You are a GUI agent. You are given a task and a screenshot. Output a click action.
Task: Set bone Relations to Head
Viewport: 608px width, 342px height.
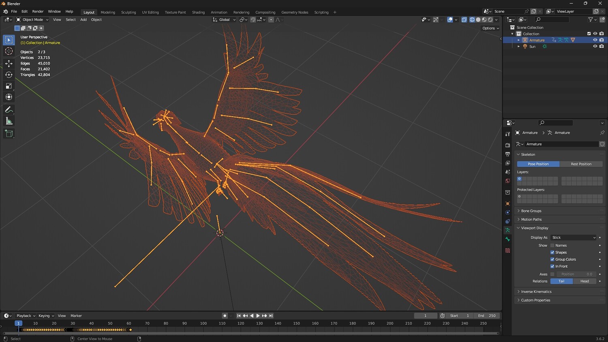click(x=584, y=281)
